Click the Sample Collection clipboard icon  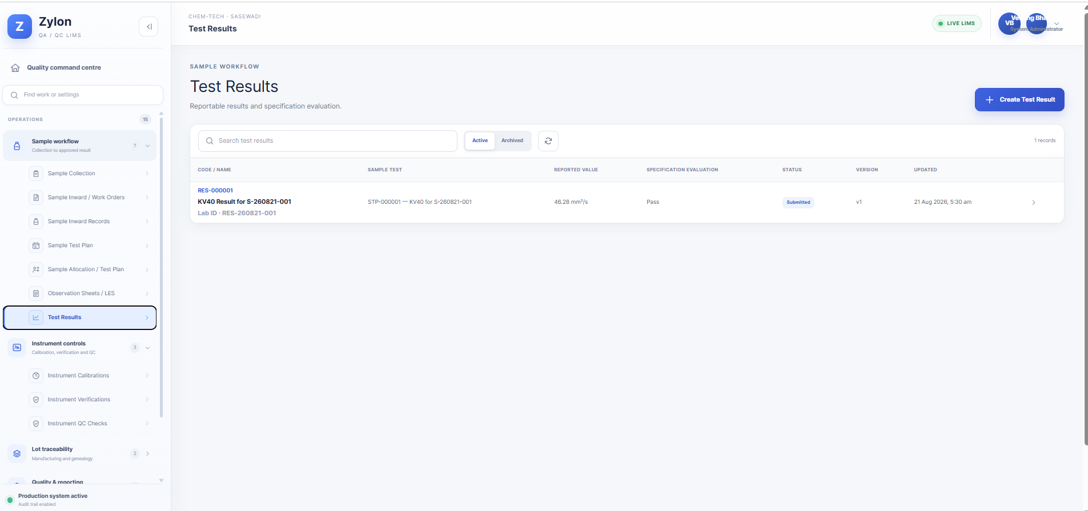[x=36, y=174]
